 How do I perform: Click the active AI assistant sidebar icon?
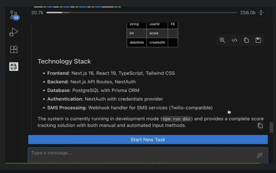13,66
